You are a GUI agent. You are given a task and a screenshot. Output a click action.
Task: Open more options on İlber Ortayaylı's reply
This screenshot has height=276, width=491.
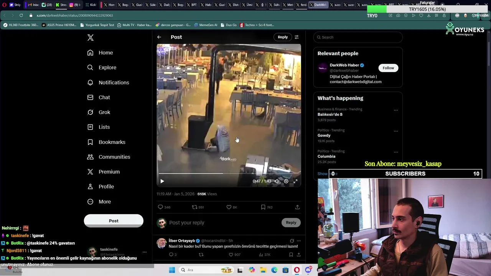coord(298,241)
